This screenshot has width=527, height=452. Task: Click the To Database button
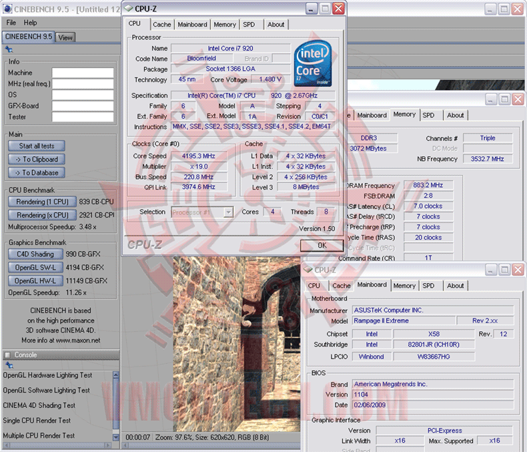(x=36, y=172)
